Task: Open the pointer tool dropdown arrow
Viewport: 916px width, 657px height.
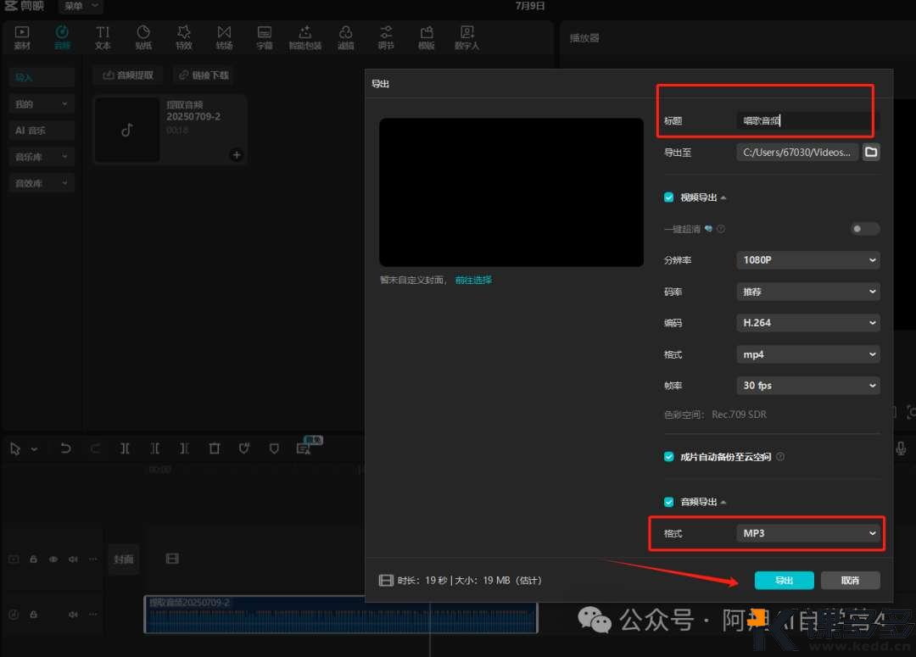Action: tap(35, 449)
